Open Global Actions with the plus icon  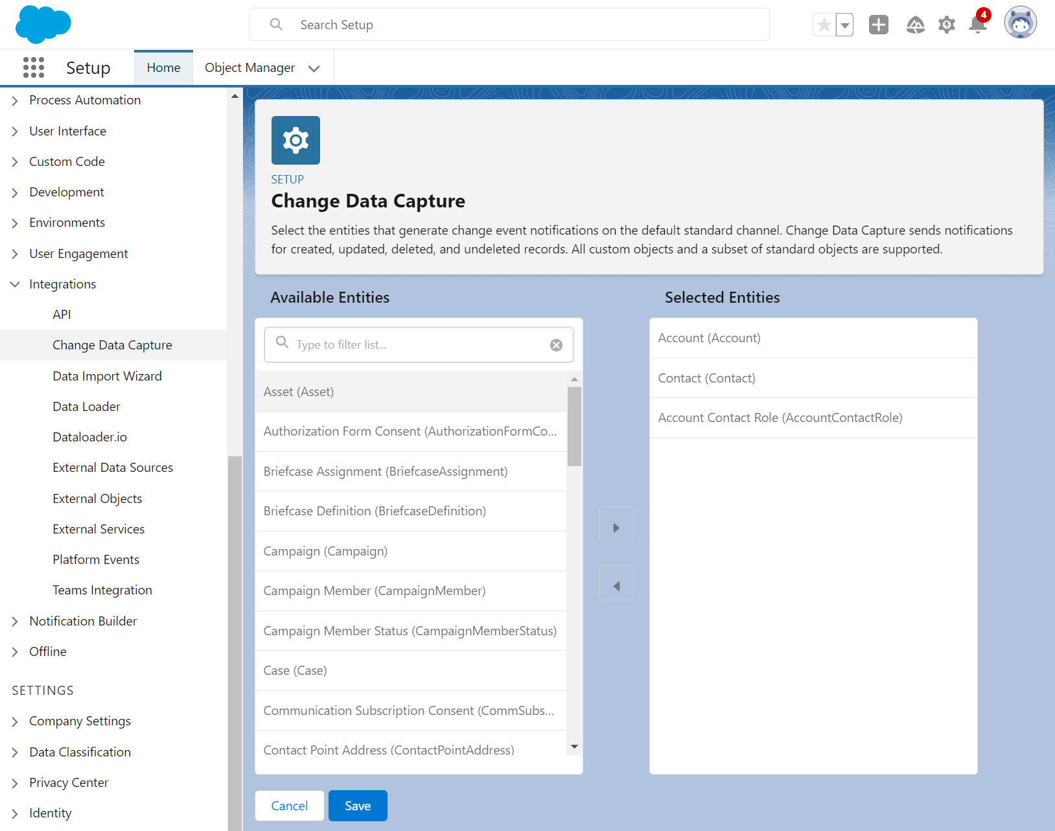[x=878, y=24]
